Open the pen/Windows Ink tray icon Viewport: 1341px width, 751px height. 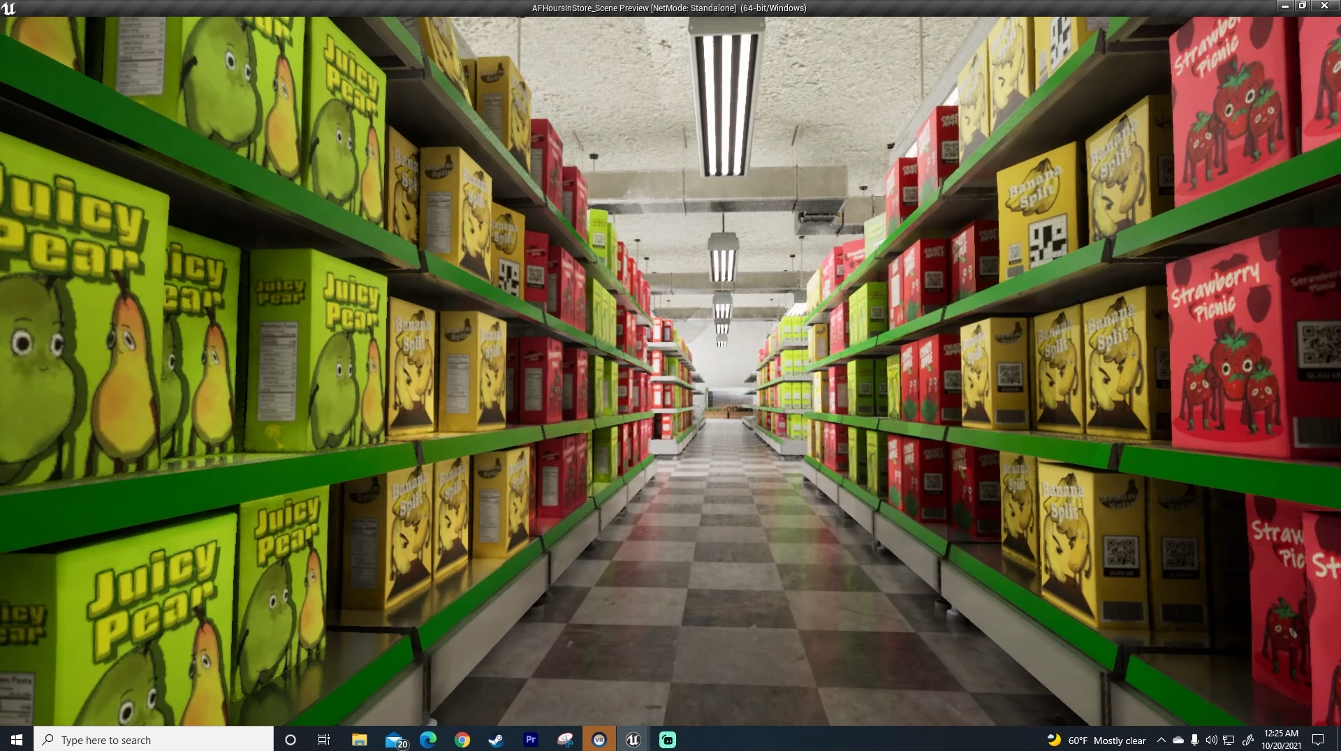(1248, 740)
